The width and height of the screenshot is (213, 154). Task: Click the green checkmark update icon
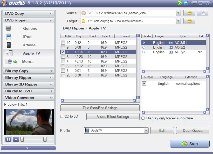coord(180,3)
